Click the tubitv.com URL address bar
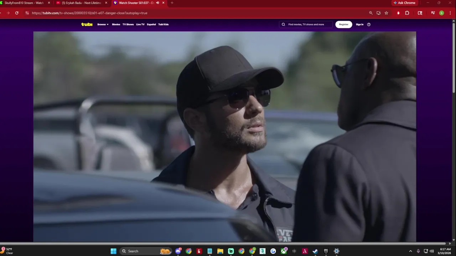 pos(89,13)
